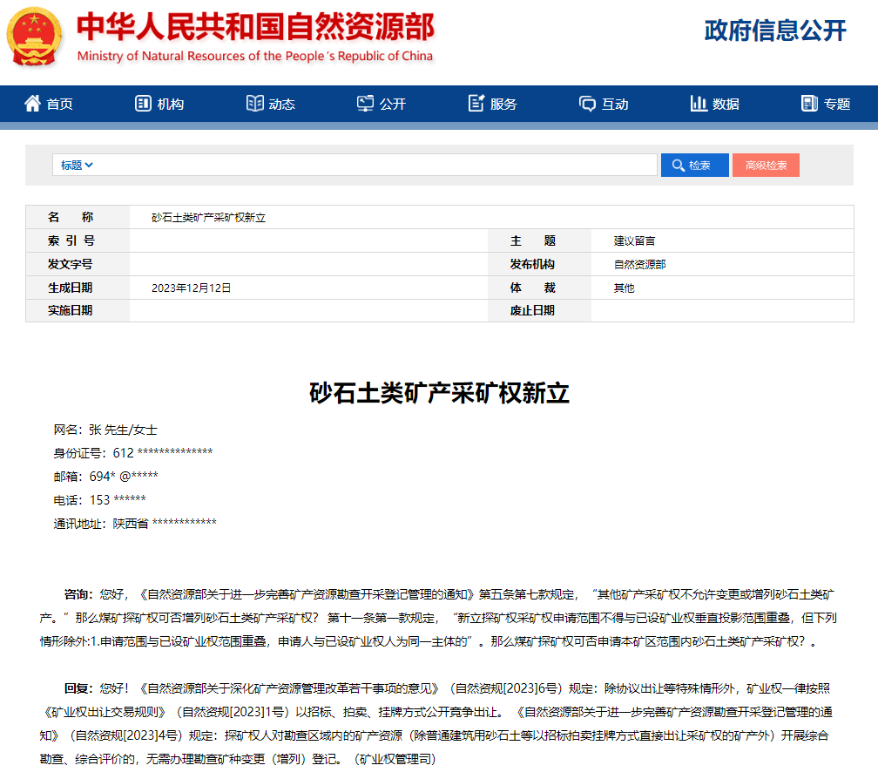This screenshot has height=779, width=878.
Task: Click the bold 咨询: label
Action: coord(78,594)
